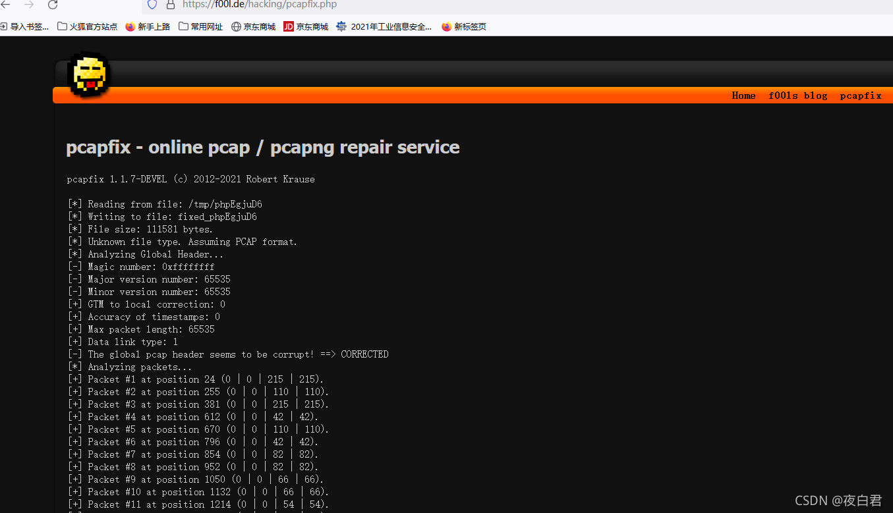The image size is (893, 513).
Task: Open the 导入书签 bookmark item
Action: (24, 27)
